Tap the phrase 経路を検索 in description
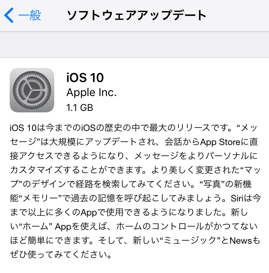 point(98,184)
